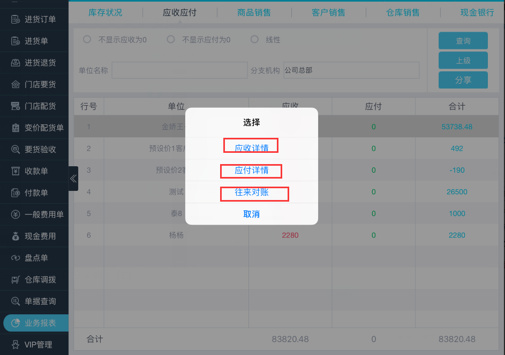
Task: Collapse the sidebar with the double-chevron handle
Action: pos(73,179)
